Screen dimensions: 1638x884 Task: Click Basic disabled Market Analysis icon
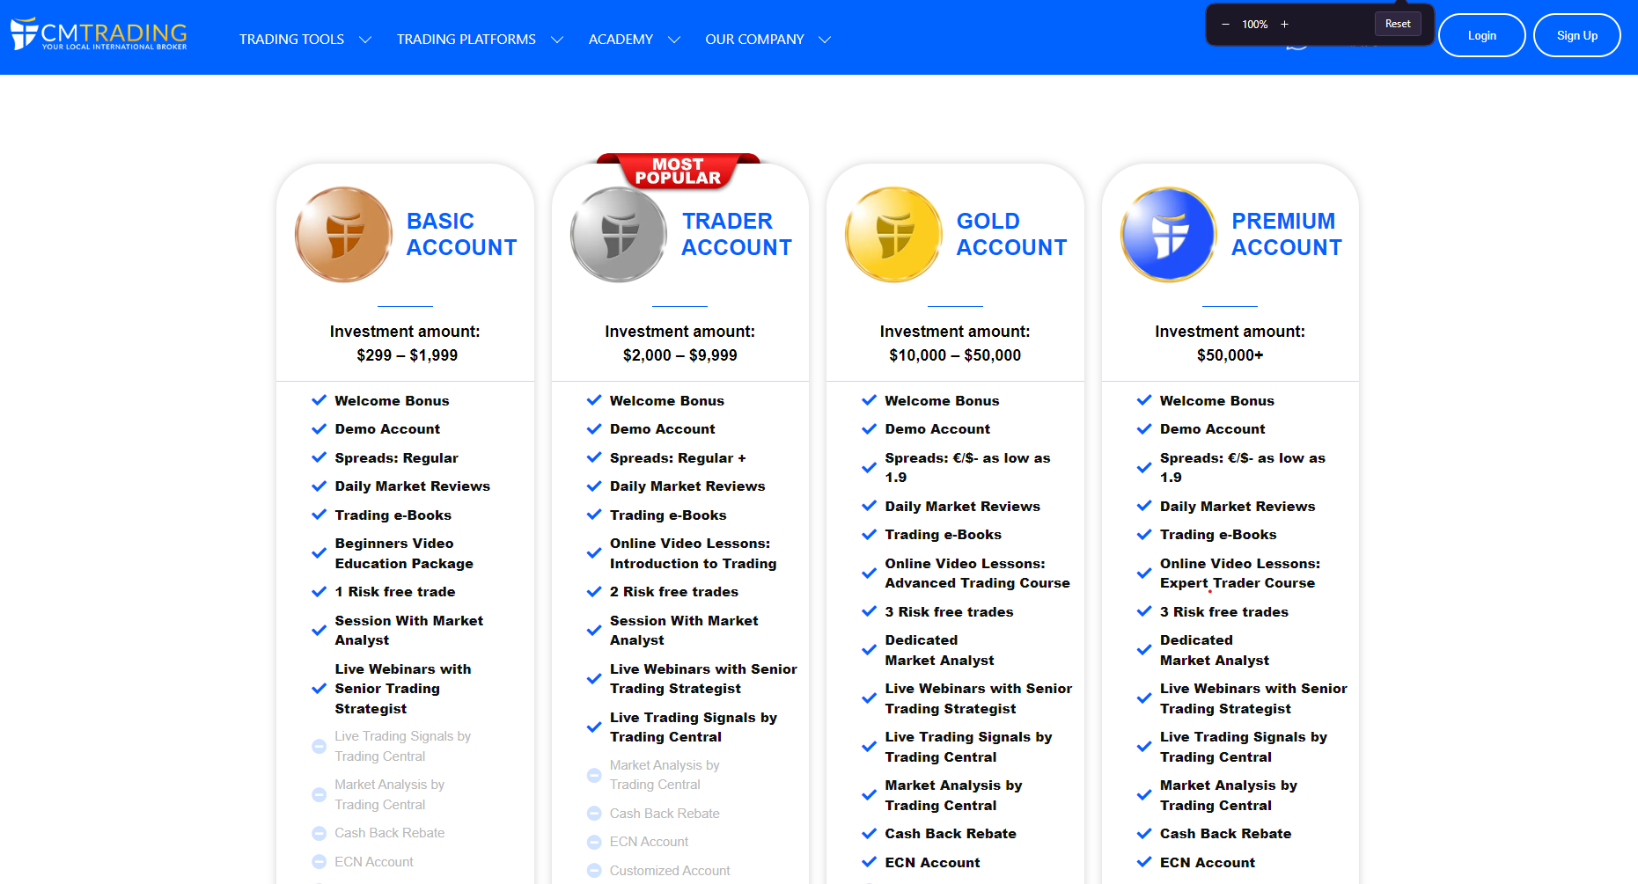[320, 794]
